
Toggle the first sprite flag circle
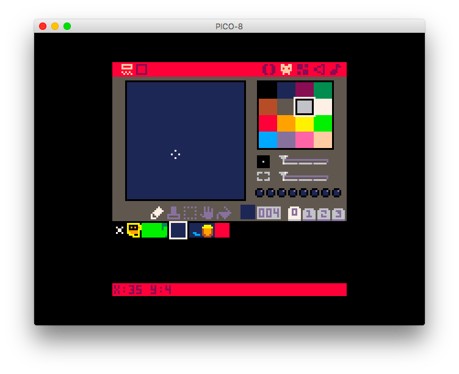click(259, 193)
